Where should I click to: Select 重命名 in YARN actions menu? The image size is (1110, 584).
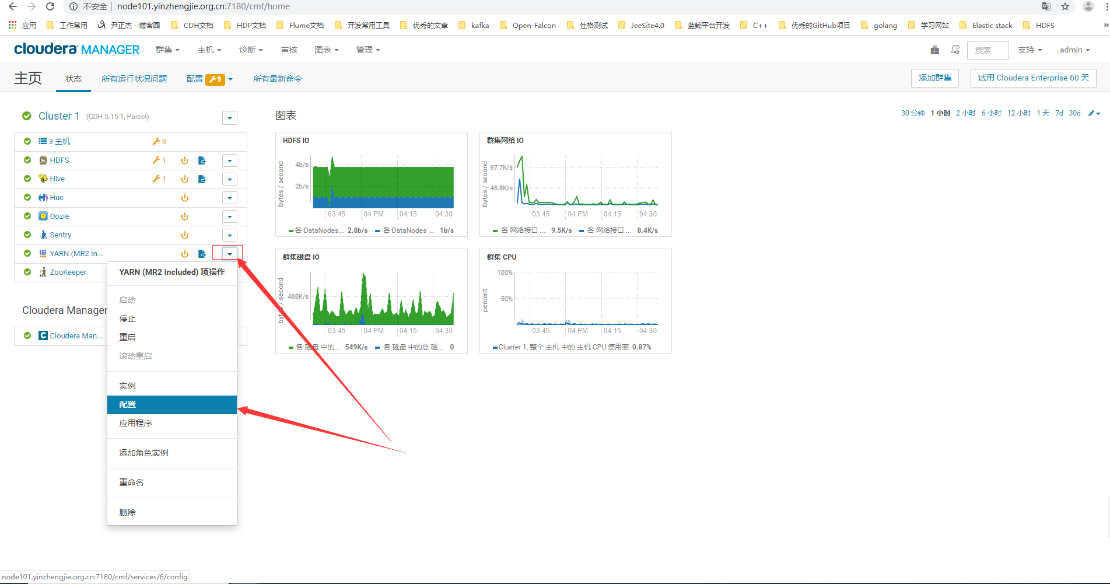(x=172, y=482)
